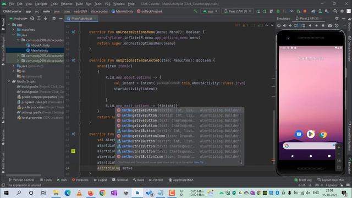The height and width of the screenshot is (198, 352).
Task: Click the Profile app gauge icon
Action: pyautogui.click(x=291, y=11)
